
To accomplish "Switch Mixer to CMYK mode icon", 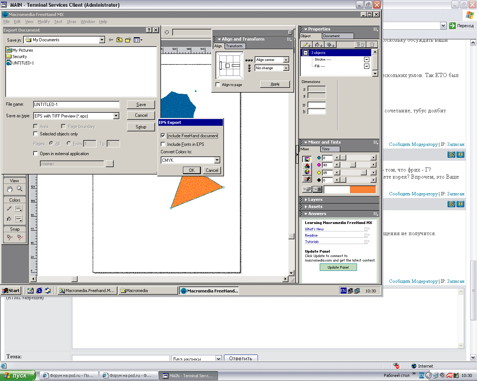I will 307,159.
